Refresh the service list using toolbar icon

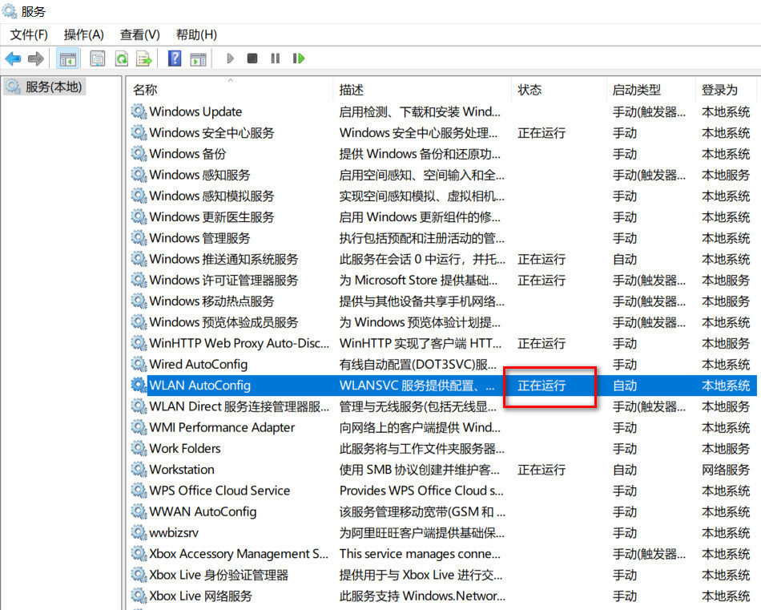point(122,58)
